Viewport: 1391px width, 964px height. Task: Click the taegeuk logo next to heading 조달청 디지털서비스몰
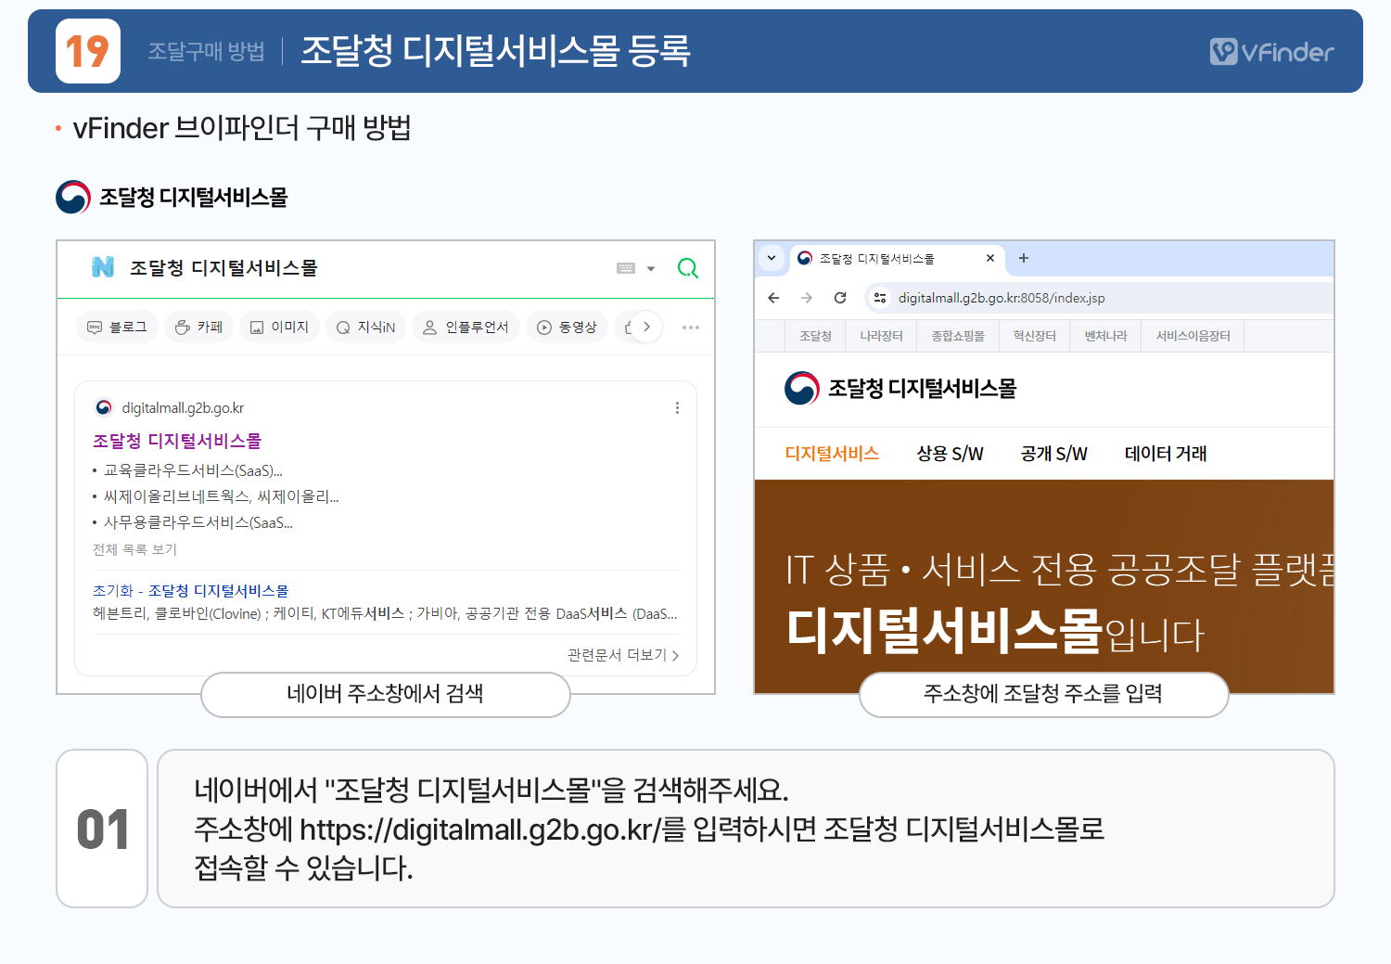pos(73,198)
